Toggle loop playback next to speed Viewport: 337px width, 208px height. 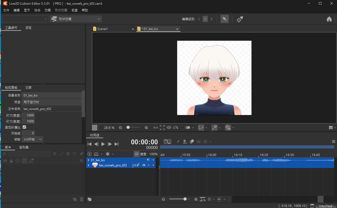[x=137, y=154]
